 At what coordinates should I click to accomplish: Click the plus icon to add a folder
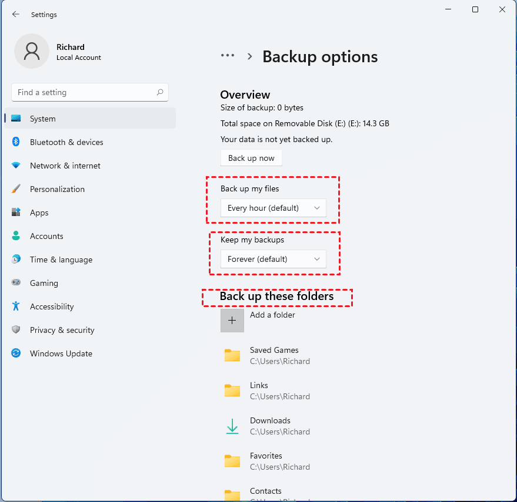click(232, 321)
